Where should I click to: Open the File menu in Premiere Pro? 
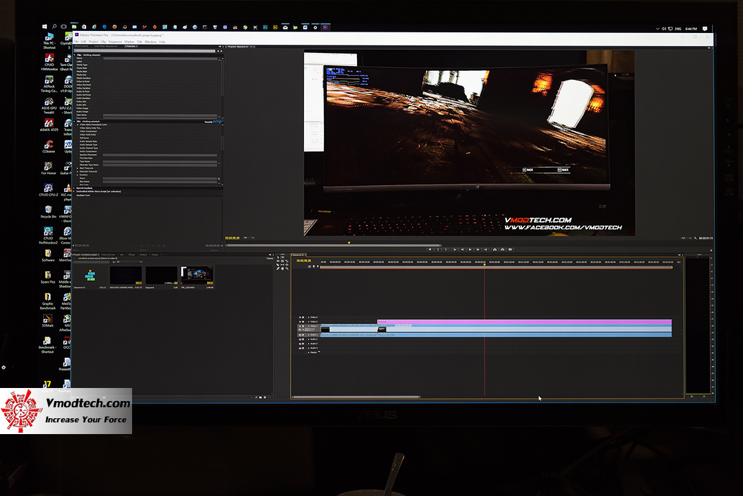point(76,42)
